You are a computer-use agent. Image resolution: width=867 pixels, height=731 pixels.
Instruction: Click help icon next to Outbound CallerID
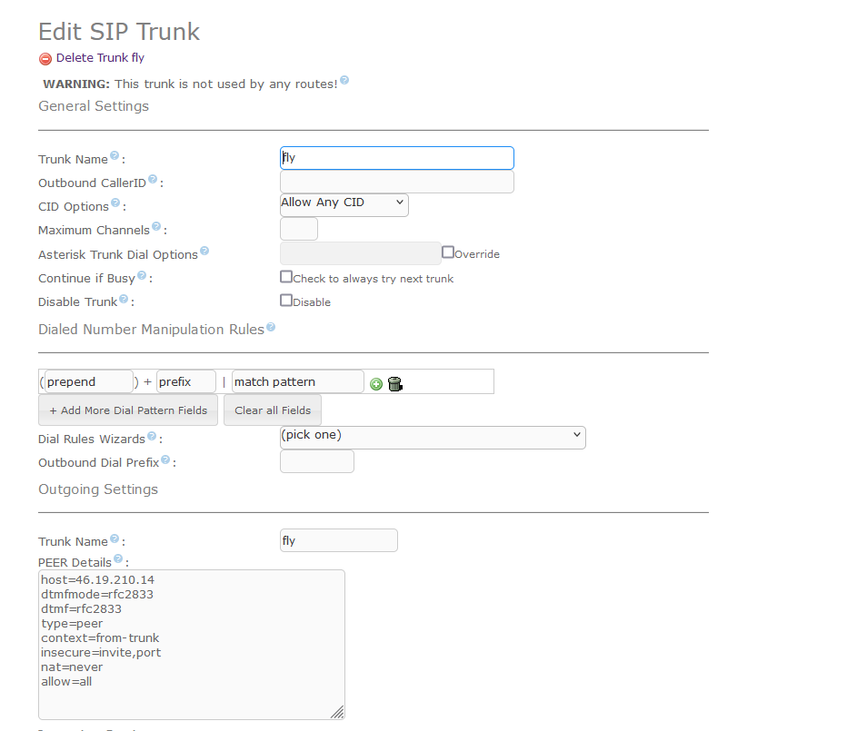pyautogui.click(x=153, y=180)
